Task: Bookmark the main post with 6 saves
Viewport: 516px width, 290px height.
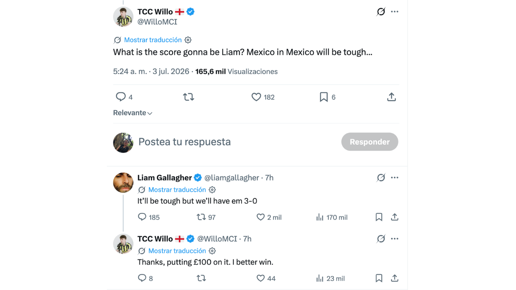Action: [x=324, y=97]
